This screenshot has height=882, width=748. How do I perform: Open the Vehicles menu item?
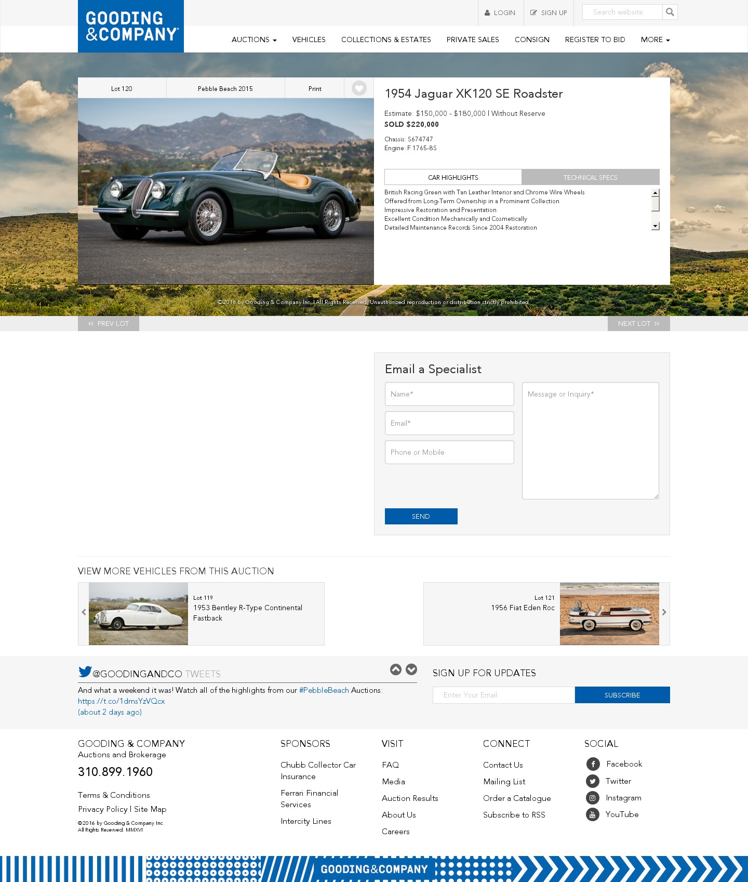pos(309,40)
